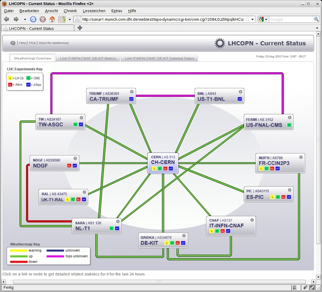Open the Bearbeiten menu
This screenshot has width=322, height=292.
29,11
